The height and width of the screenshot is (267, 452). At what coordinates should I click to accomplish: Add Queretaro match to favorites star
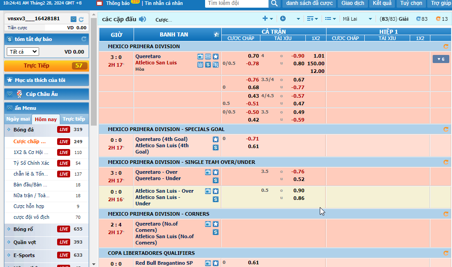pos(215,57)
